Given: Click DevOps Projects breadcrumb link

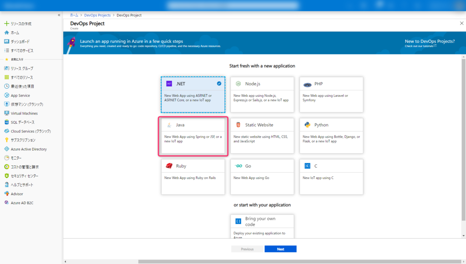Looking at the screenshot, I should 97,15.
